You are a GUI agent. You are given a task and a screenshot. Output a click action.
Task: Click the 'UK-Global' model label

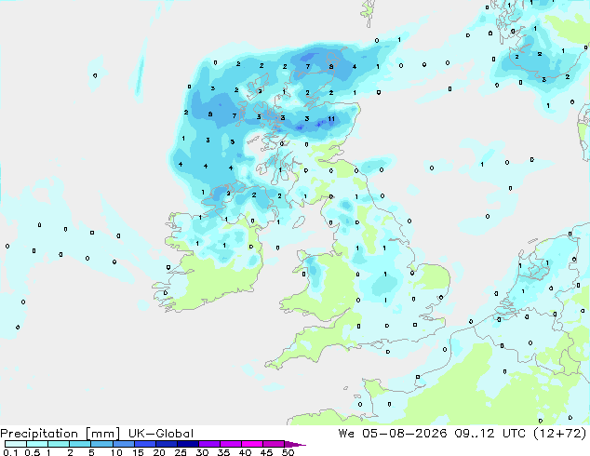click(161, 434)
